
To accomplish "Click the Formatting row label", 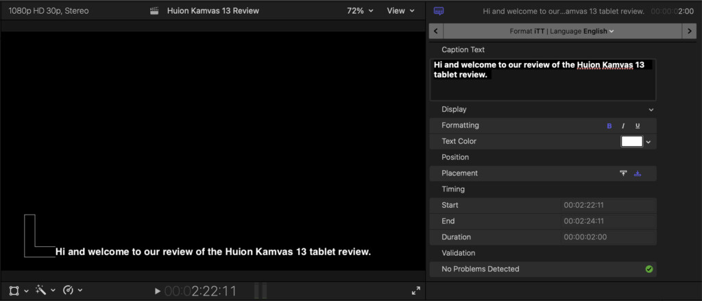I will (x=460, y=125).
